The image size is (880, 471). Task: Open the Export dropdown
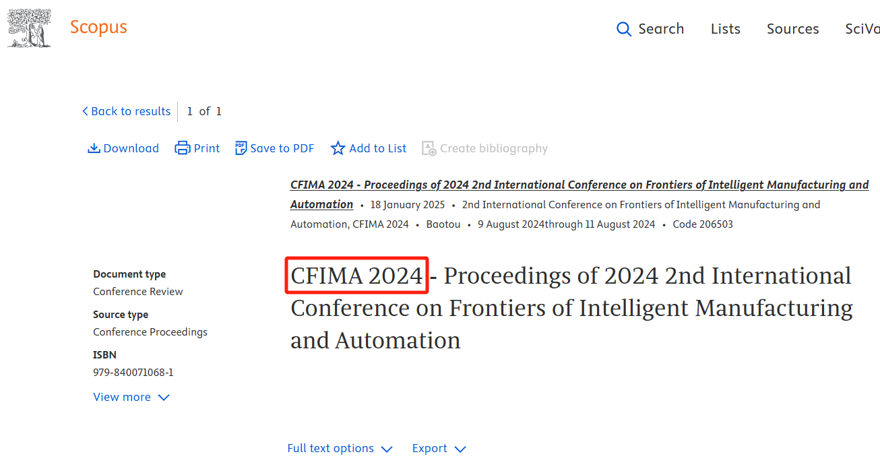439,449
